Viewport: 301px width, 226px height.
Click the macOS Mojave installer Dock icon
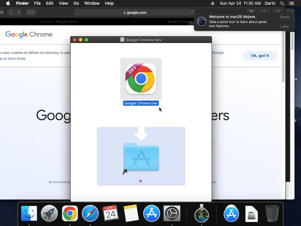coord(201,213)
